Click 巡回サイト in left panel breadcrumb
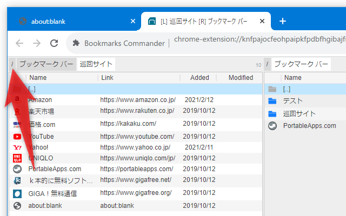 coord(96,64)
